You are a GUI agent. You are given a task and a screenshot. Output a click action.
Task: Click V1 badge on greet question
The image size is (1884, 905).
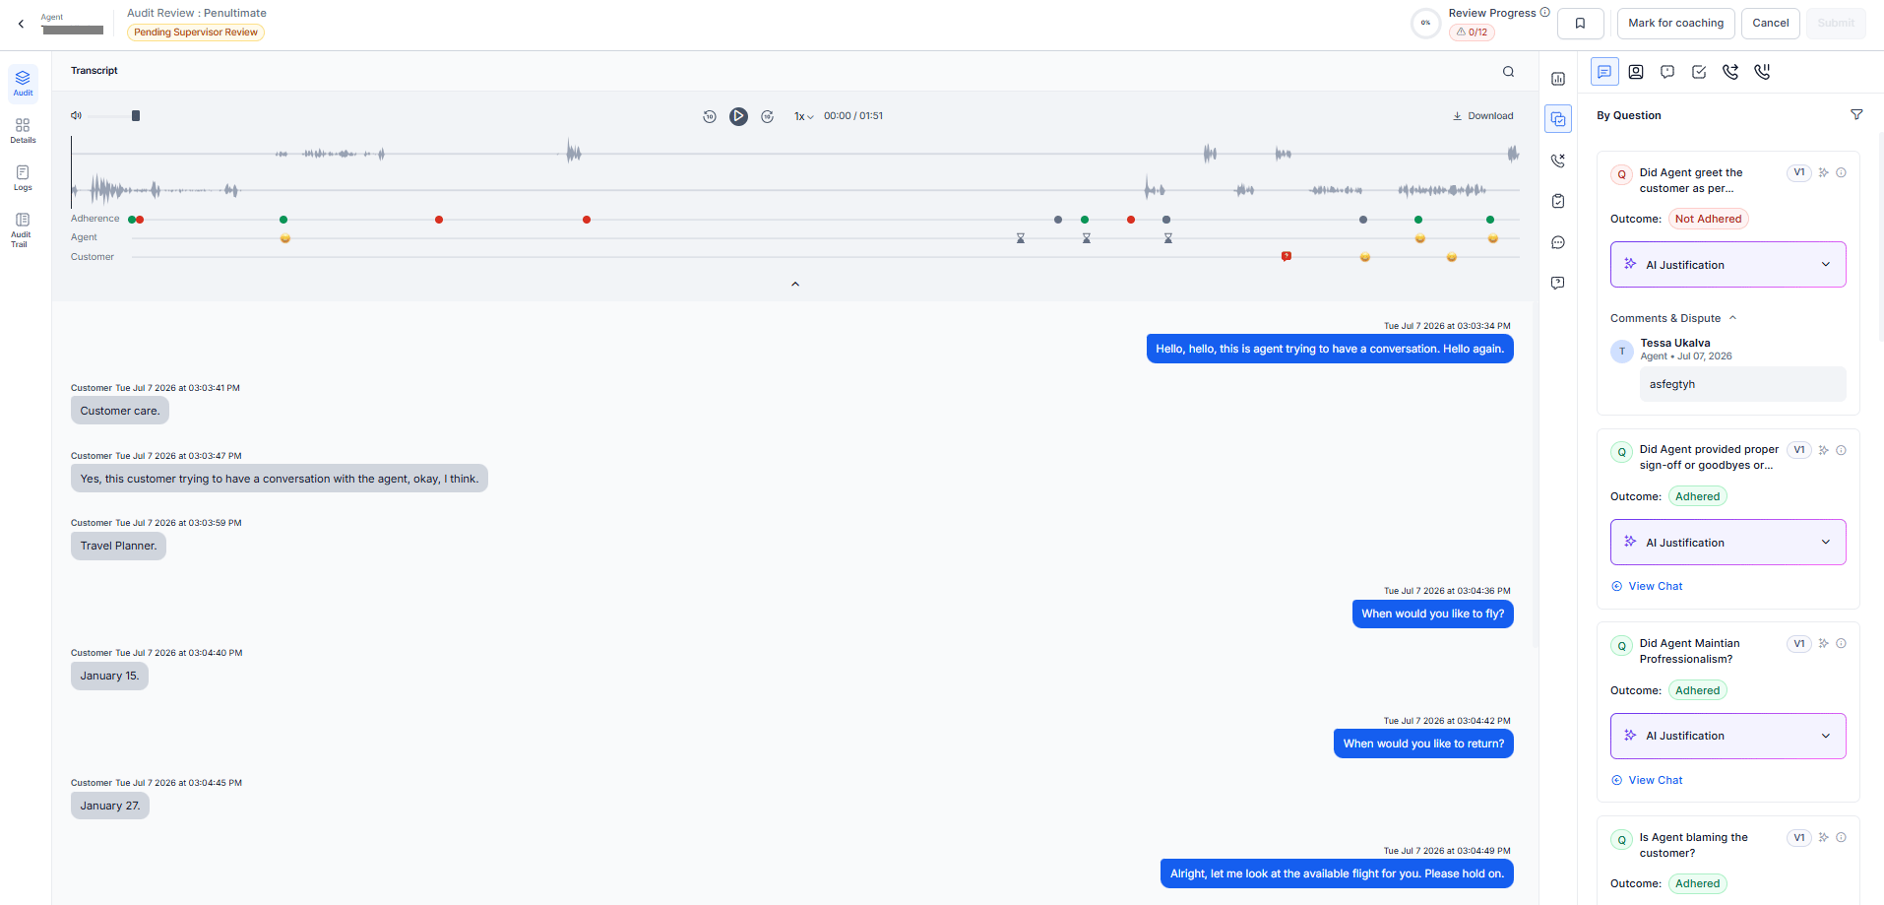[1799, 172]
